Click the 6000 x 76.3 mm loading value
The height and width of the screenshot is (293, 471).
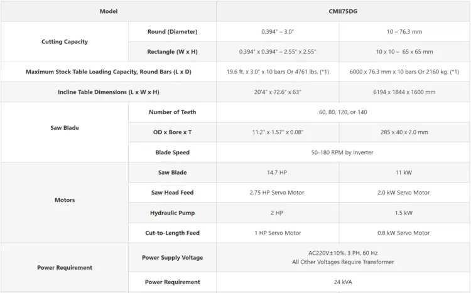(x=404, y=72)
